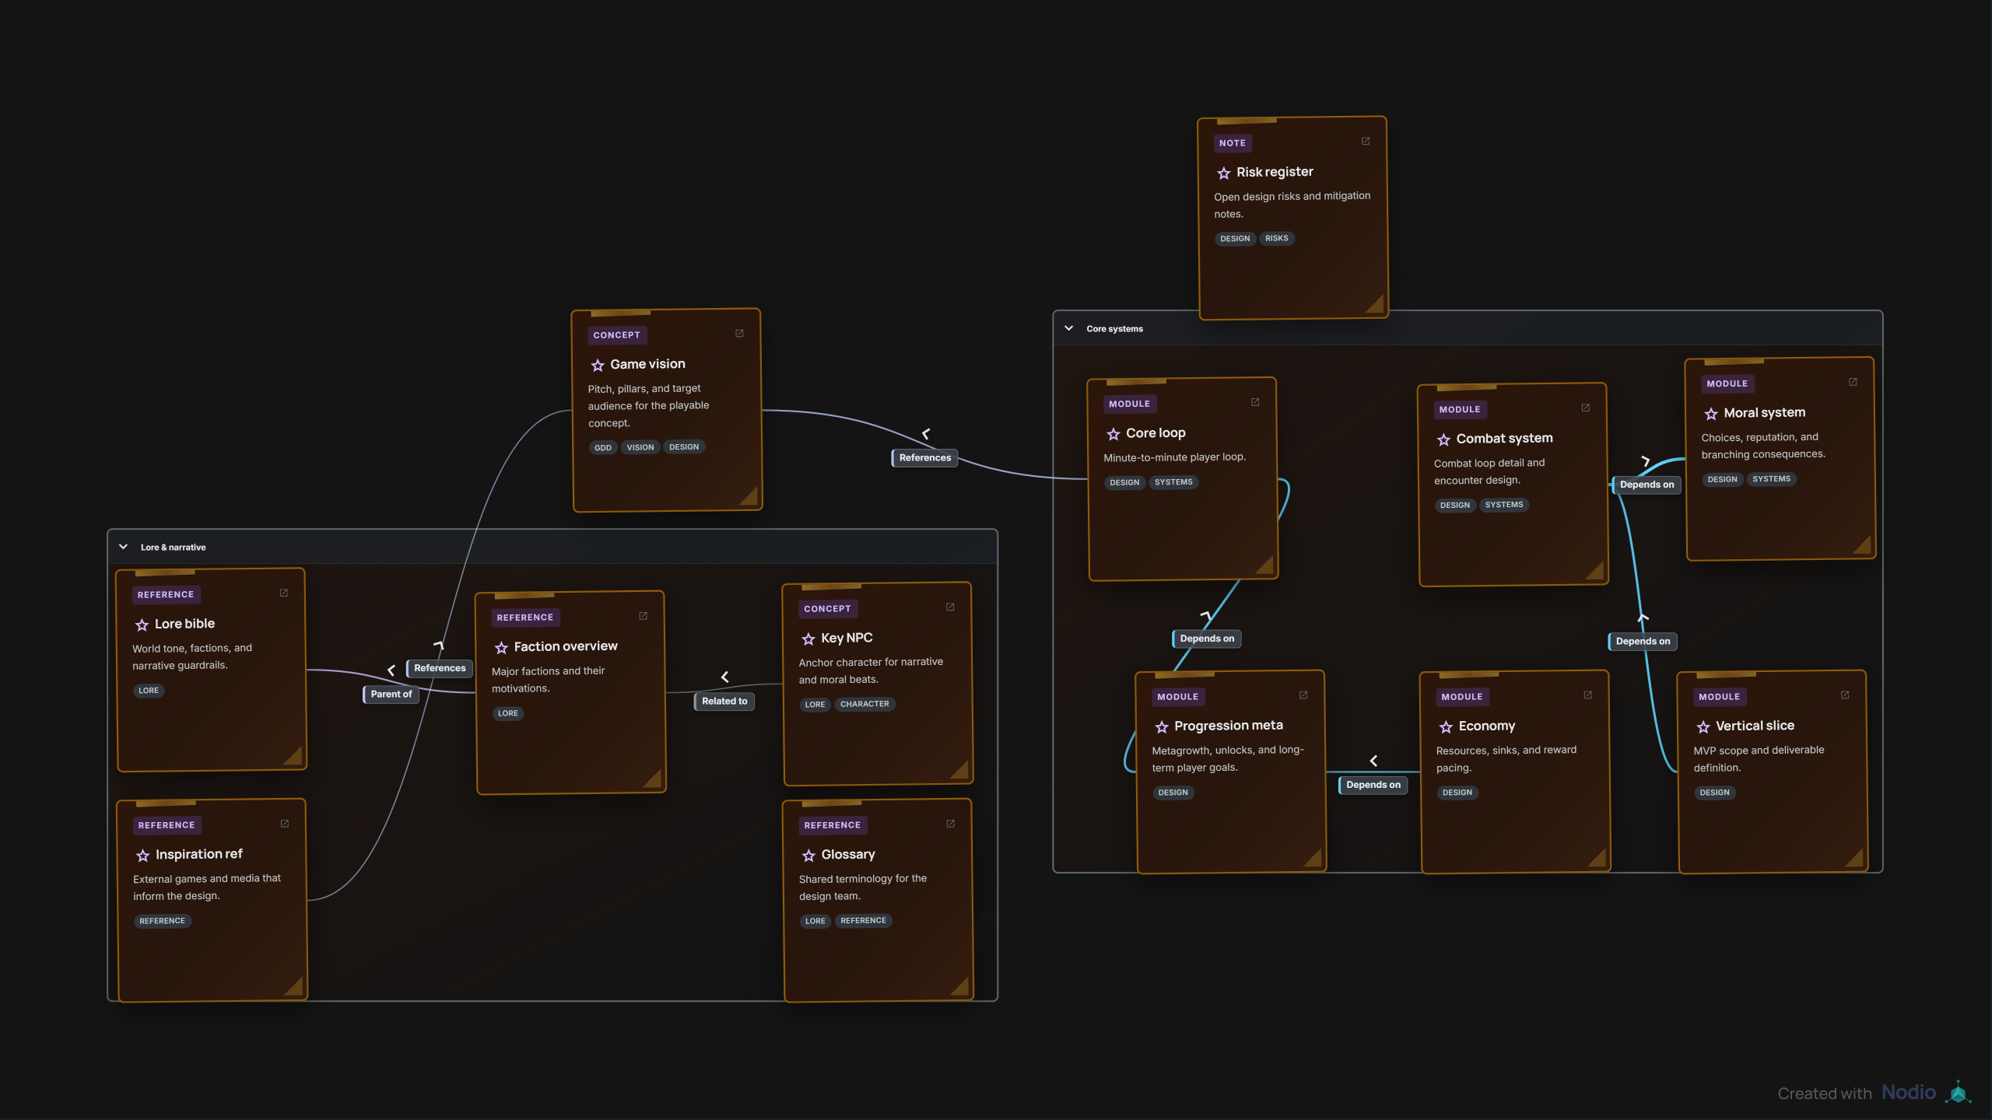Screen dimensions: 1992x1120
Task: Star the Progression meta module
Action: point(1161,726)
